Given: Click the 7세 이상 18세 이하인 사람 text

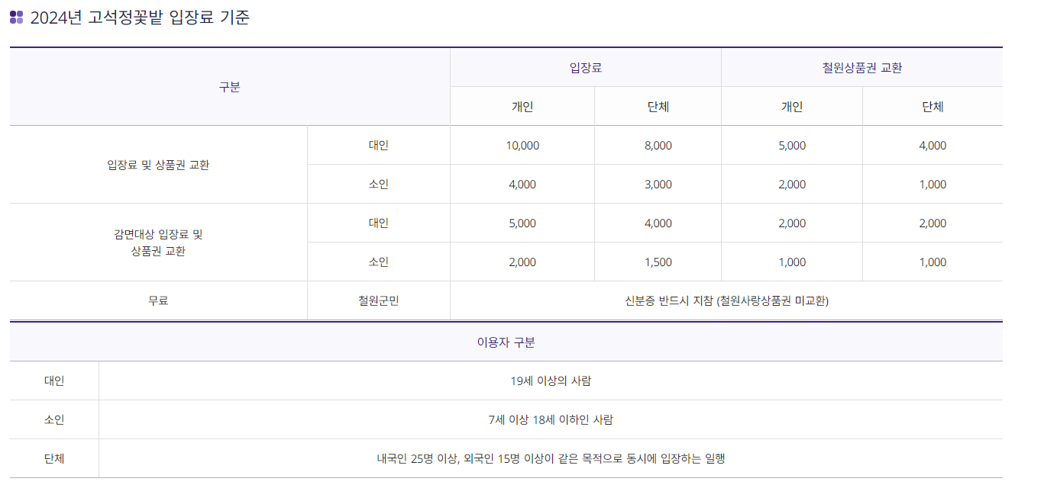Looking at the screenshot, I should [x=551, y=420].
